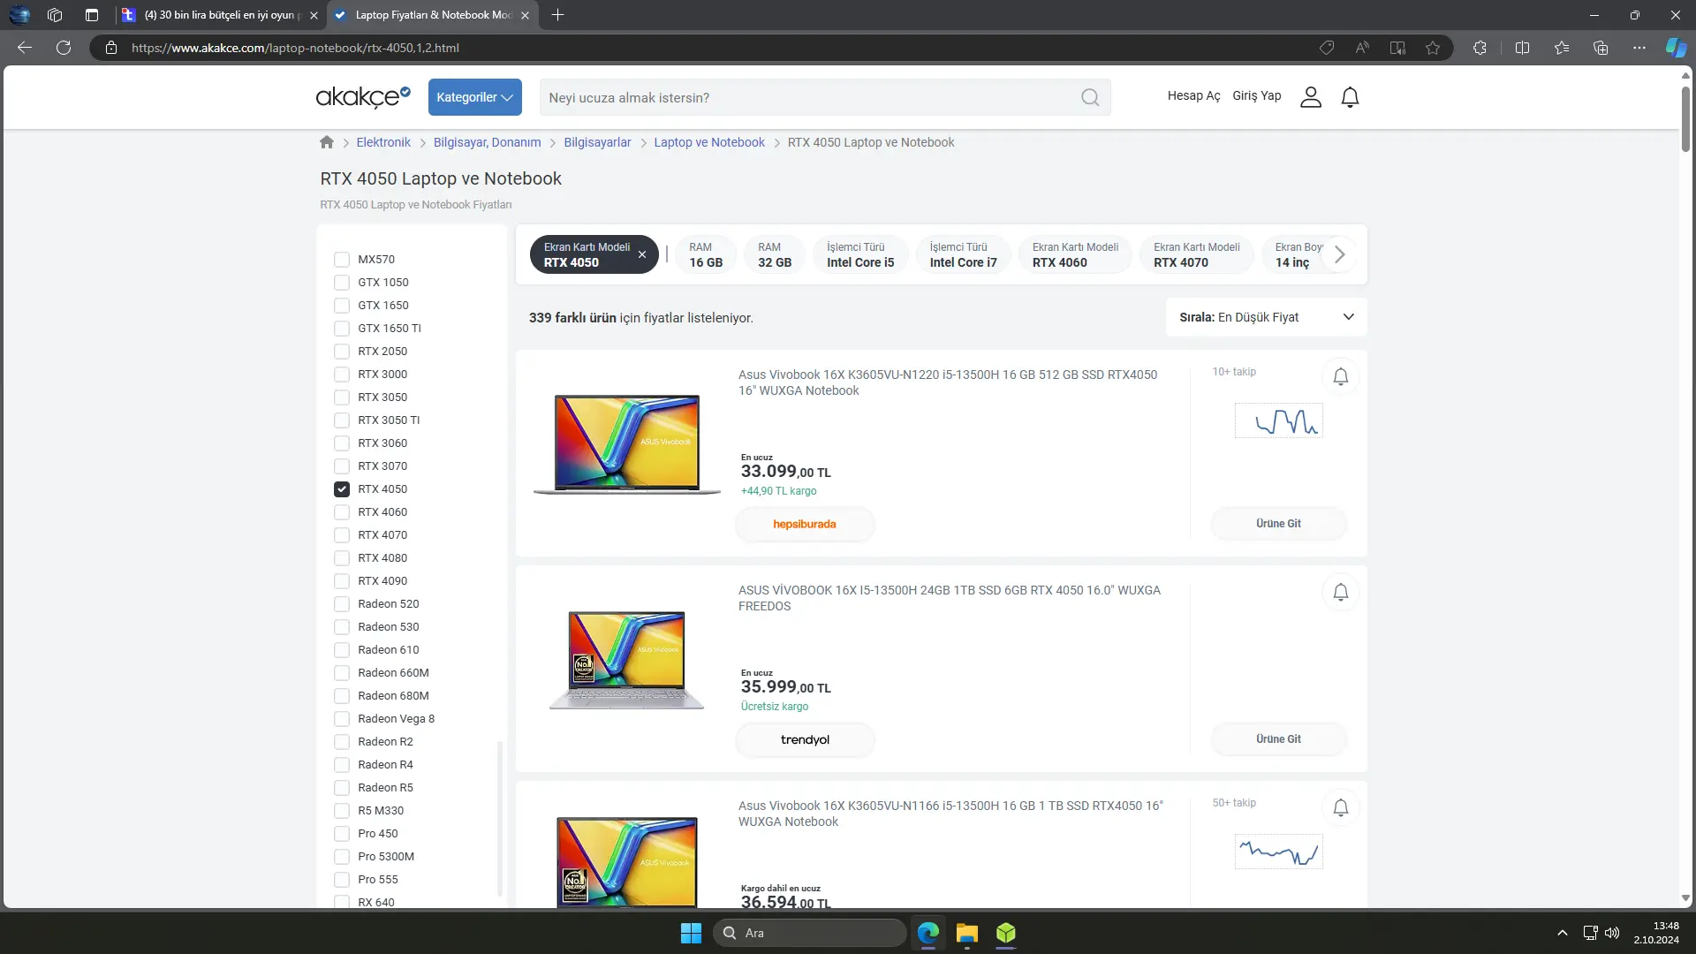Viewport: 1696px width, 954px height.
Task: Click Giriş Yap link
Action: click(1256, 96)
